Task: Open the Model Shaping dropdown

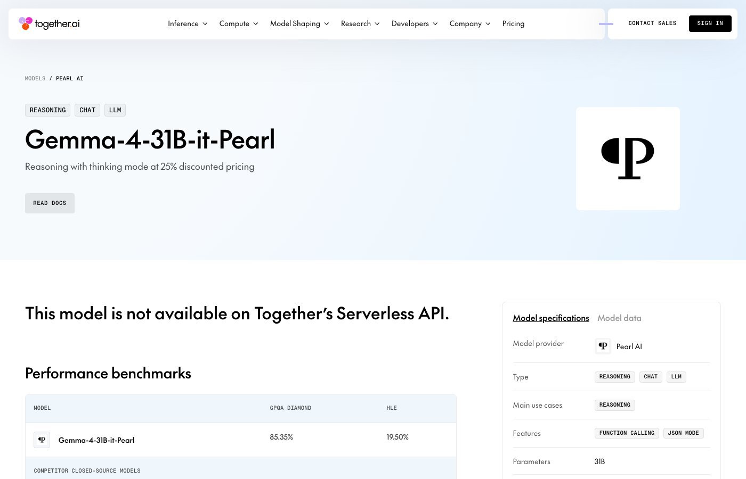Action: tap(299, 23)
